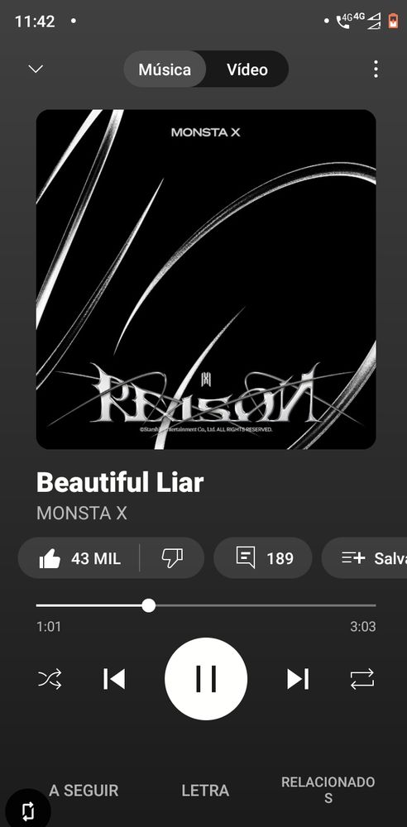Image resolution: width=407 pixels, height=827 pixels.
Task: Go back to previous track
Action: [x=114, y=679]
